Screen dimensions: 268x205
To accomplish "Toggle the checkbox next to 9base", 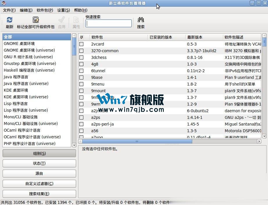I will [x=81, y=77].
